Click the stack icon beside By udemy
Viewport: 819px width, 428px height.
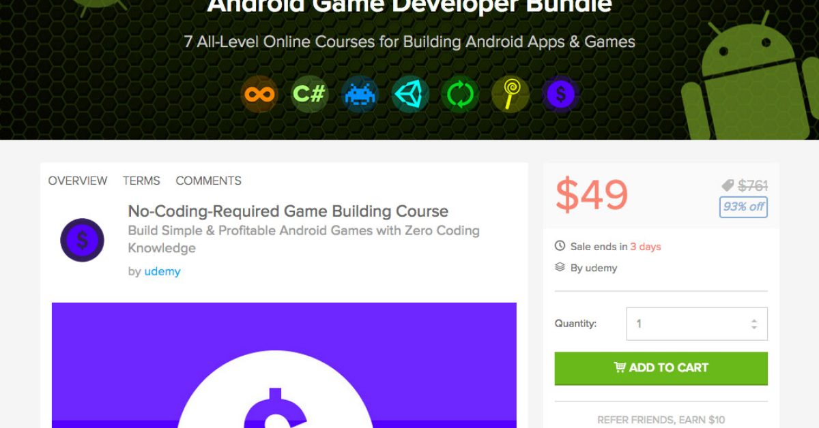click(560, 267)
